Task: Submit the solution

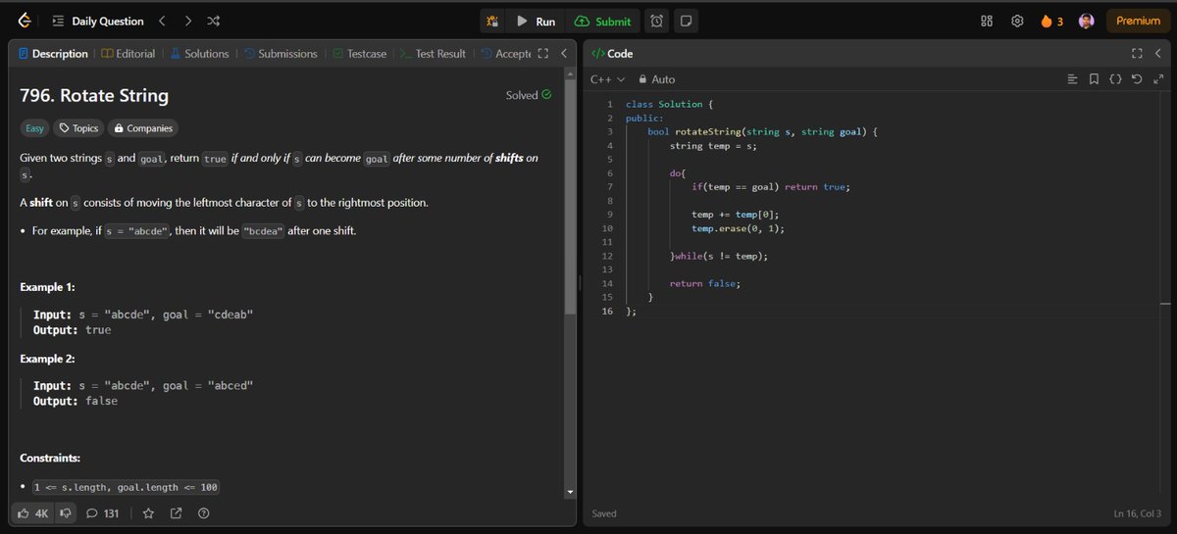Action: tap(603, 21)
